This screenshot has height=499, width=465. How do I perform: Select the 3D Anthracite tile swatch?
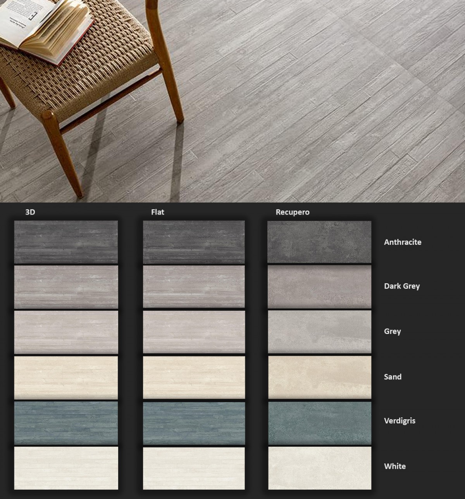coord(66,242)
